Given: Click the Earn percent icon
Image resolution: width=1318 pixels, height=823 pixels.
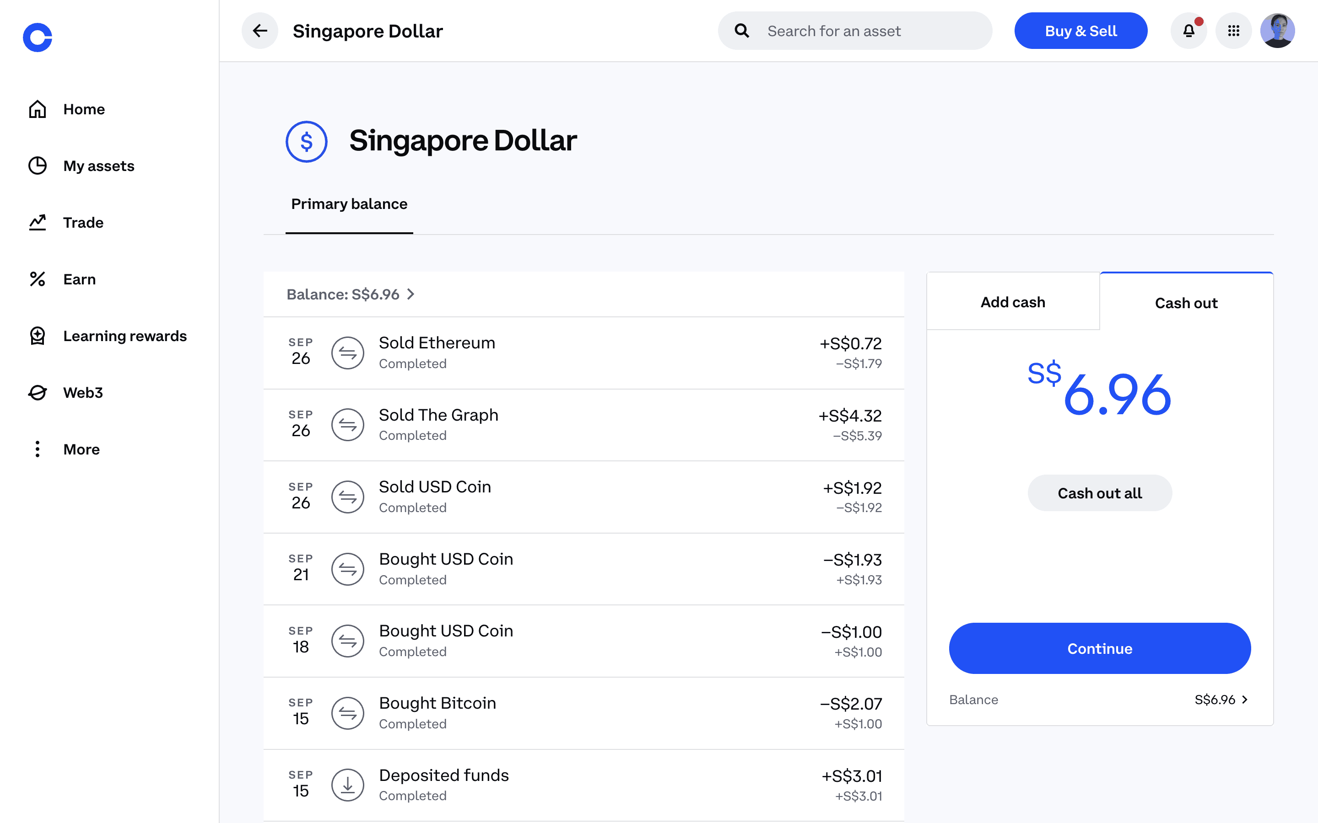Looking at the screenshot, I should tap(38, 279).
